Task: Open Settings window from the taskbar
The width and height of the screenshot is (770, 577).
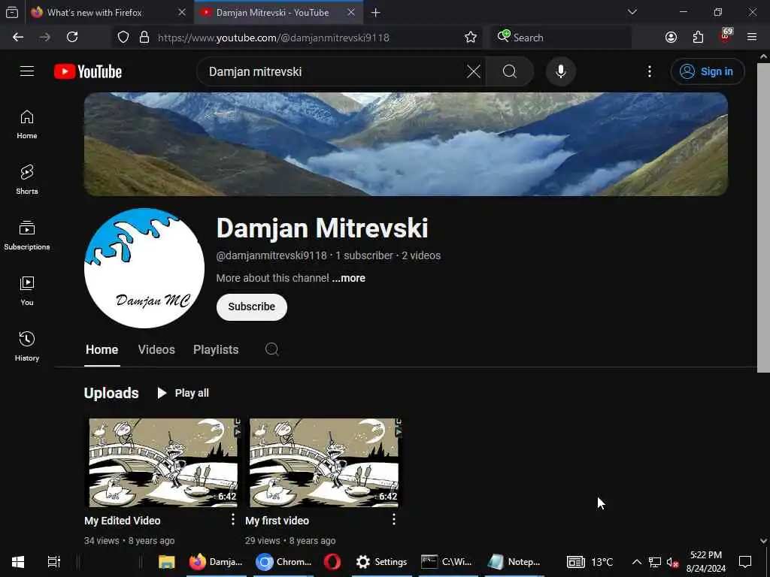Action: pos(381,562)
